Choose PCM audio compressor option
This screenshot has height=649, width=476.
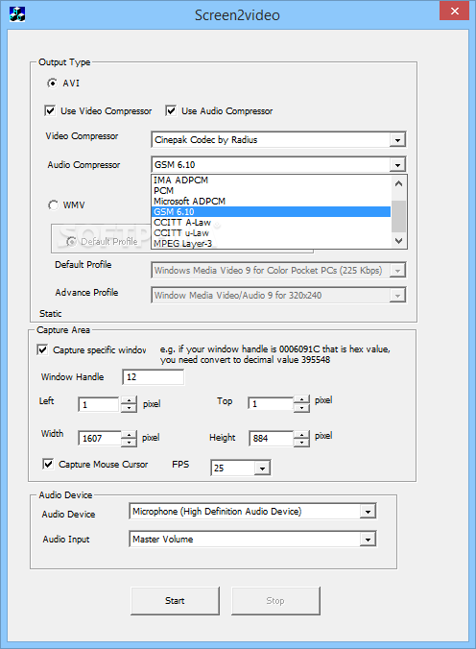(272, 190)
